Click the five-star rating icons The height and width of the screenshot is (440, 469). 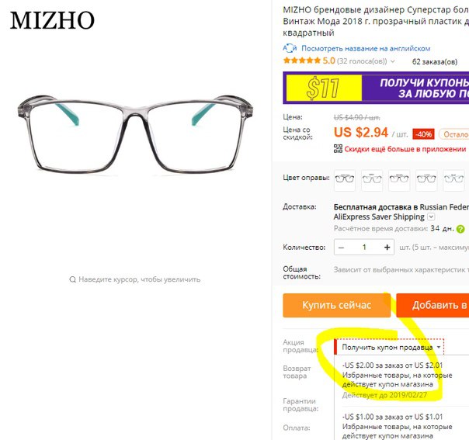pos(302,61)
